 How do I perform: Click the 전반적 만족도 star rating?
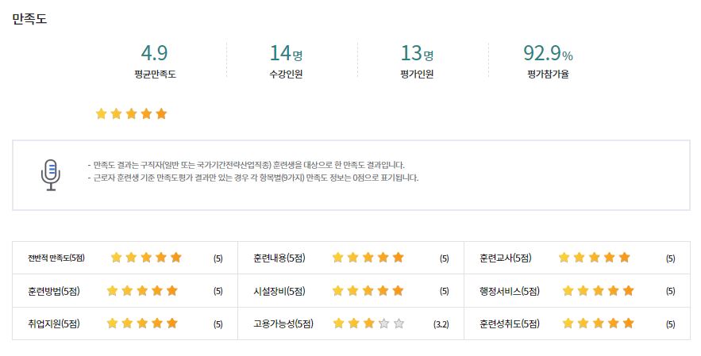[x=146, y=258]
